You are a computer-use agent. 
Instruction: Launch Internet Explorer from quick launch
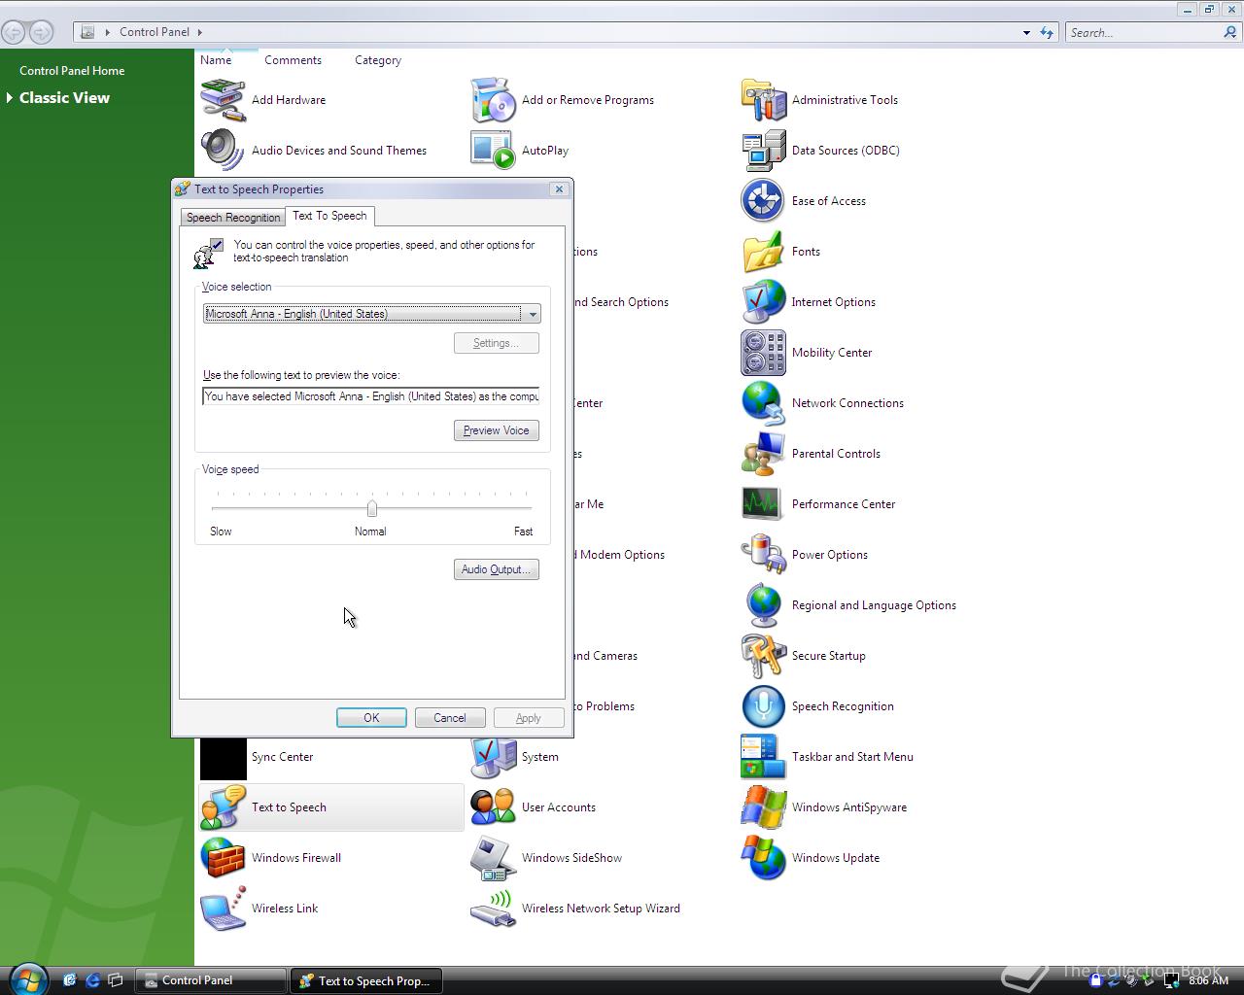point(93,980)
